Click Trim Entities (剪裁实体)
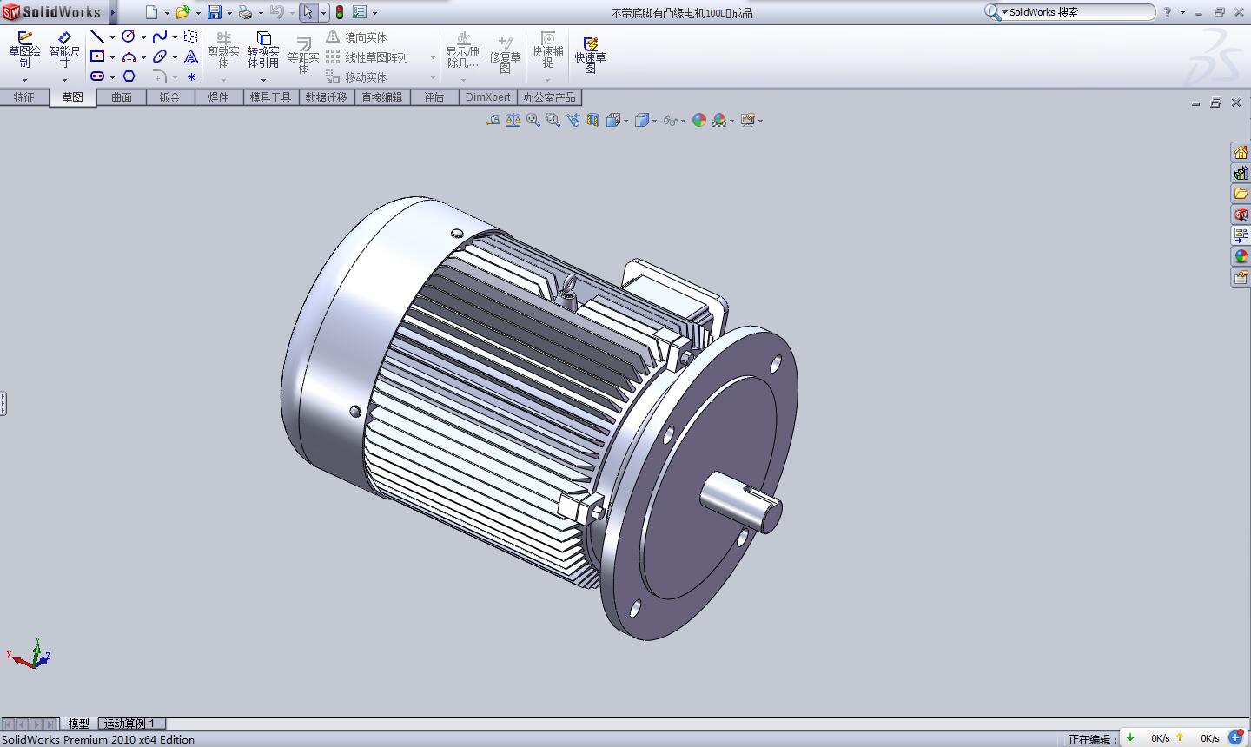This screenshot has height=747, width=1251. click(223, 50)
